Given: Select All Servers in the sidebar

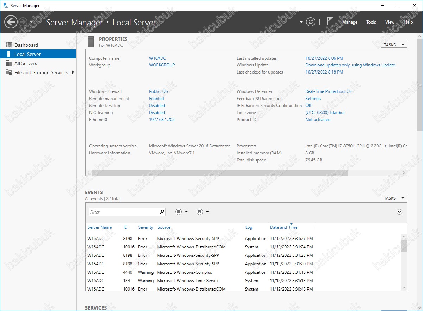Looking at the screenshot, I should (26, 63).
